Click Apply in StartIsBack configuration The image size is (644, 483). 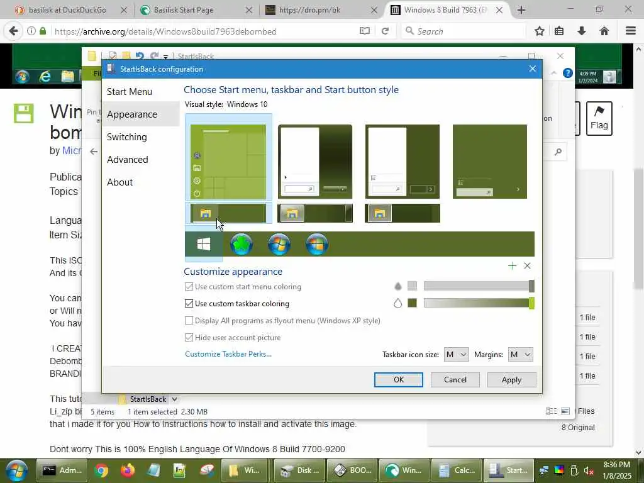(x=511, y=380)
